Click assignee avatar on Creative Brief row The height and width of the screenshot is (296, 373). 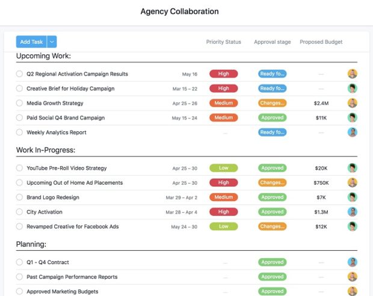click(353, 88)
